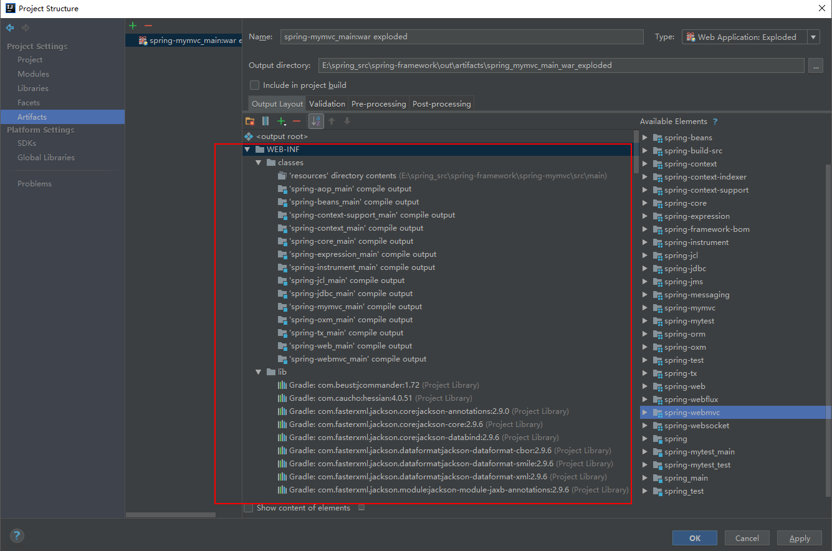This screenshot has width=832, height=551.
Task: Click the jcommander library bars icon
Action: click(282, 385)
